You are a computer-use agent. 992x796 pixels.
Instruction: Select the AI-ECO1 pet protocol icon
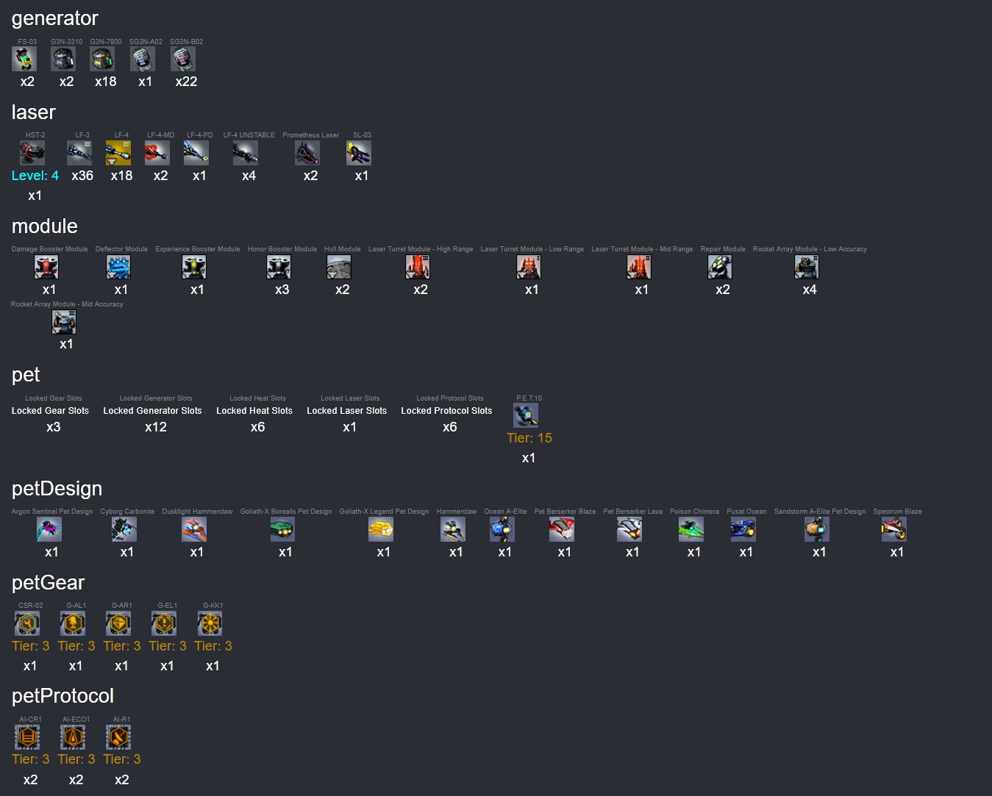73,736
